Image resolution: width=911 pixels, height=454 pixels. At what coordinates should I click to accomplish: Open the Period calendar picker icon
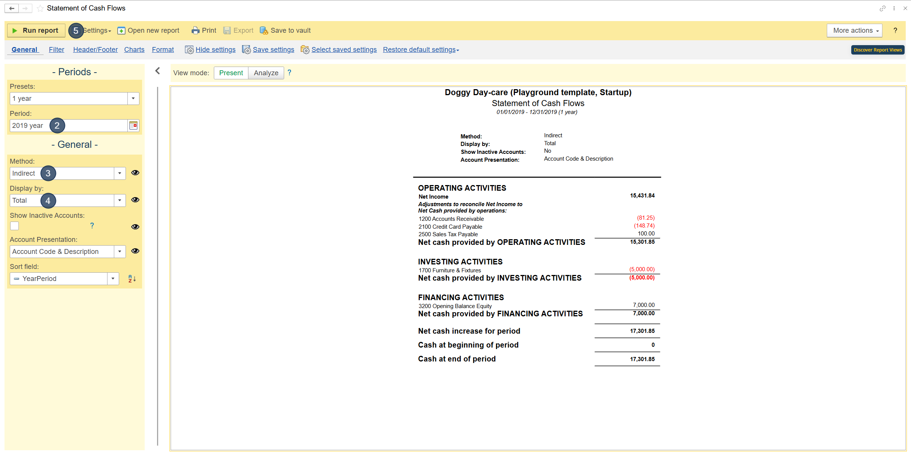(133, 126)
